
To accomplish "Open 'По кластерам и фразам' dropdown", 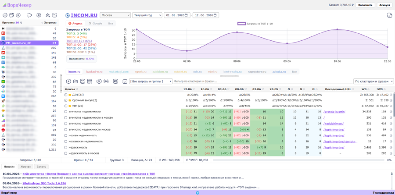I will (373, 81).
